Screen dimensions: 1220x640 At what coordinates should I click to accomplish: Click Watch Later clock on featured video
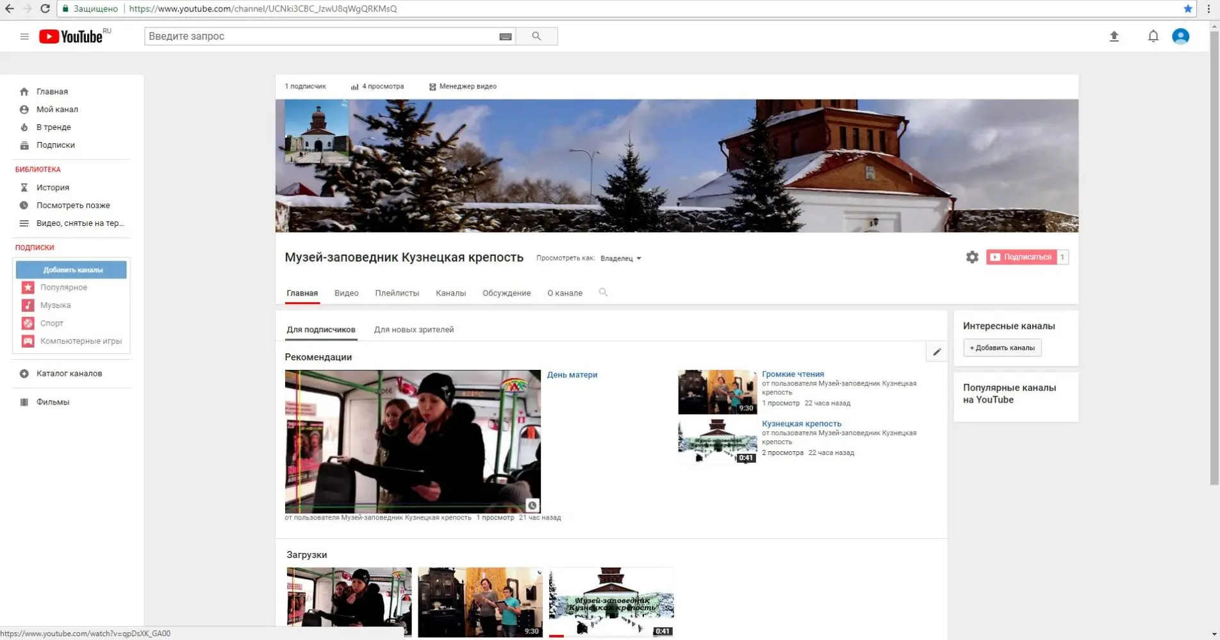coord(532,505)
